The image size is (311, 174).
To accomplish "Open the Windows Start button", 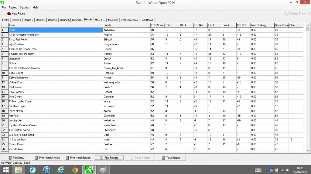I will [x=5, y=170].
